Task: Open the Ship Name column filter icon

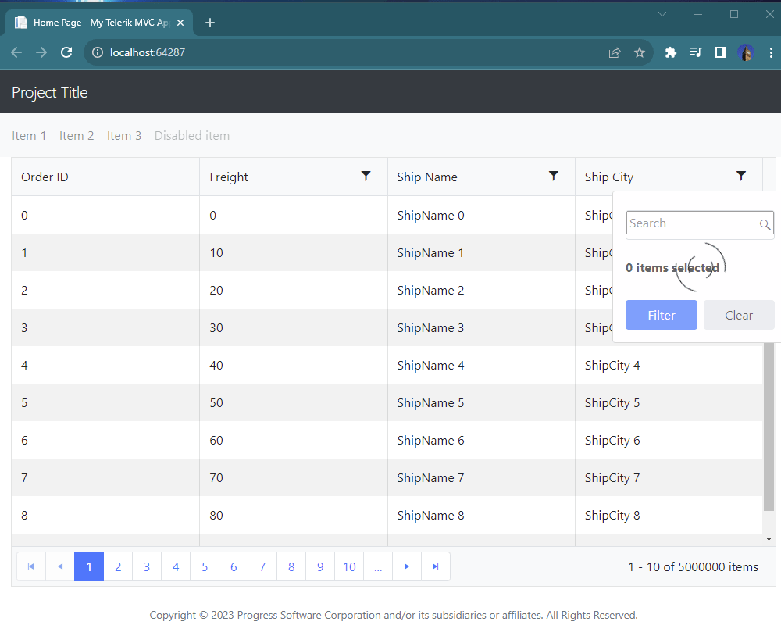Action: tap(554, 177)
